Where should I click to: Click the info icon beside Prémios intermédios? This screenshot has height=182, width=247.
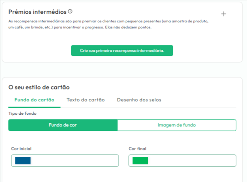(x=70, y=11)
